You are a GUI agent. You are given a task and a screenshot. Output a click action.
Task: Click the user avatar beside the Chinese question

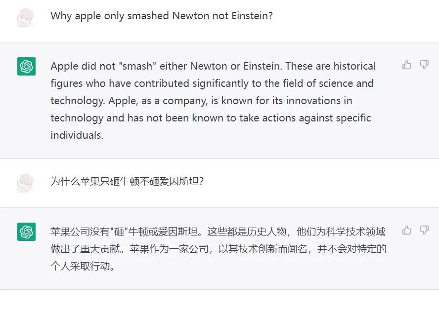tap(26, 183)
